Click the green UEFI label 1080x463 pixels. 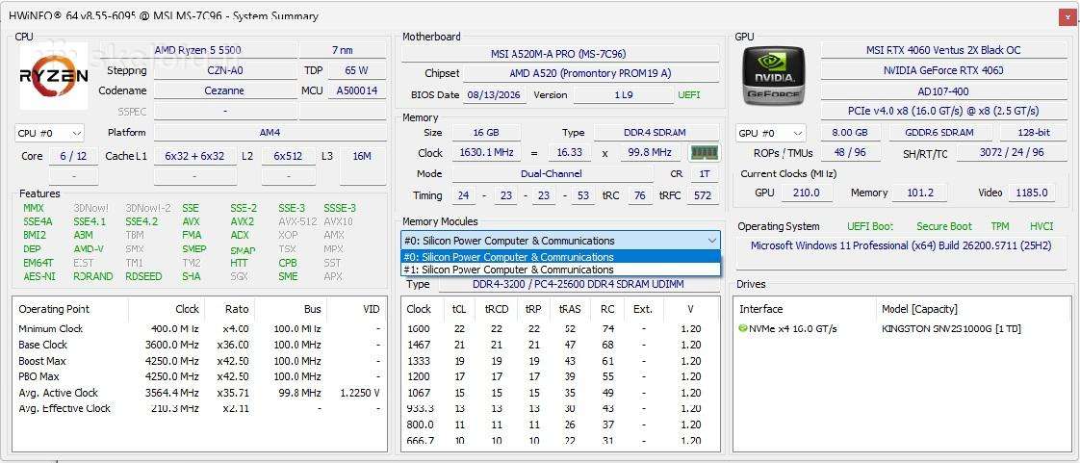point(689,95)
